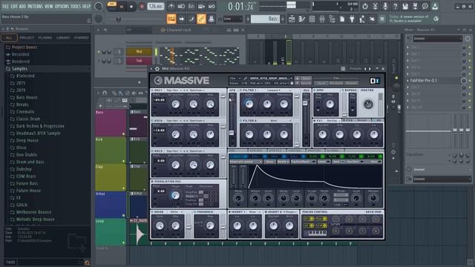
Task: Toggle the FabFilter Pro-Q 3 slot enable knob
Action: click(x=463, y=81)
